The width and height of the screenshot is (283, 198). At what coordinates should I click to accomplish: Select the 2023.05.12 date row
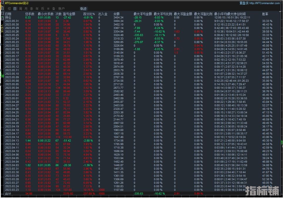pyautogui.click(x=12, y=67)
